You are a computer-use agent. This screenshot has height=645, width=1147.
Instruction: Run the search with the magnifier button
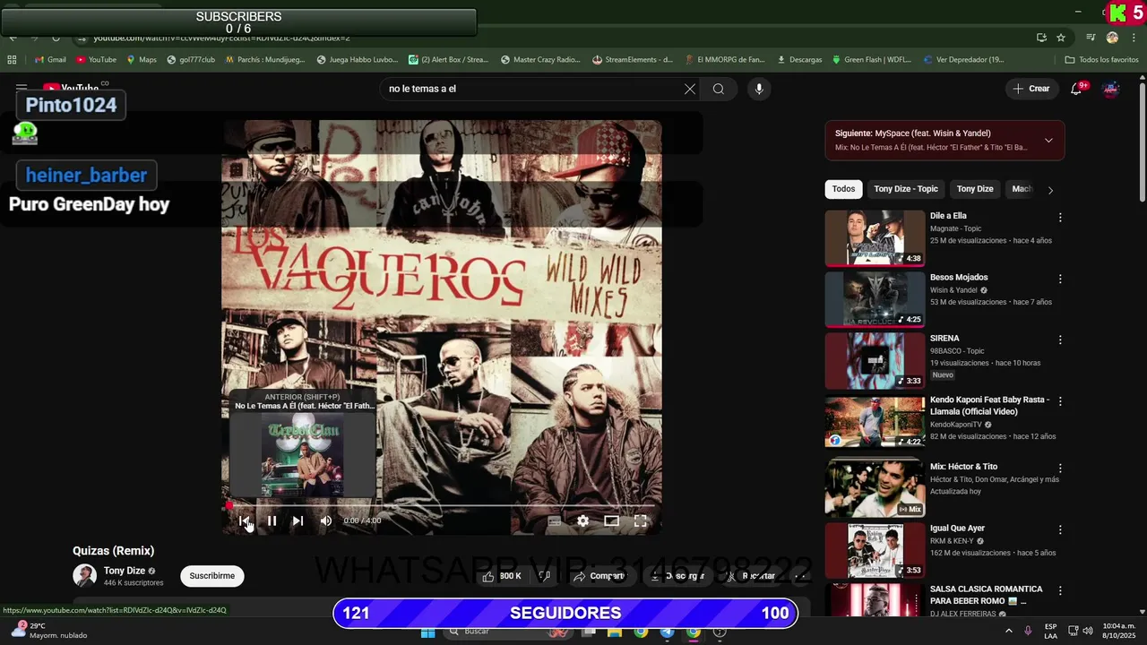click(719, 89)
